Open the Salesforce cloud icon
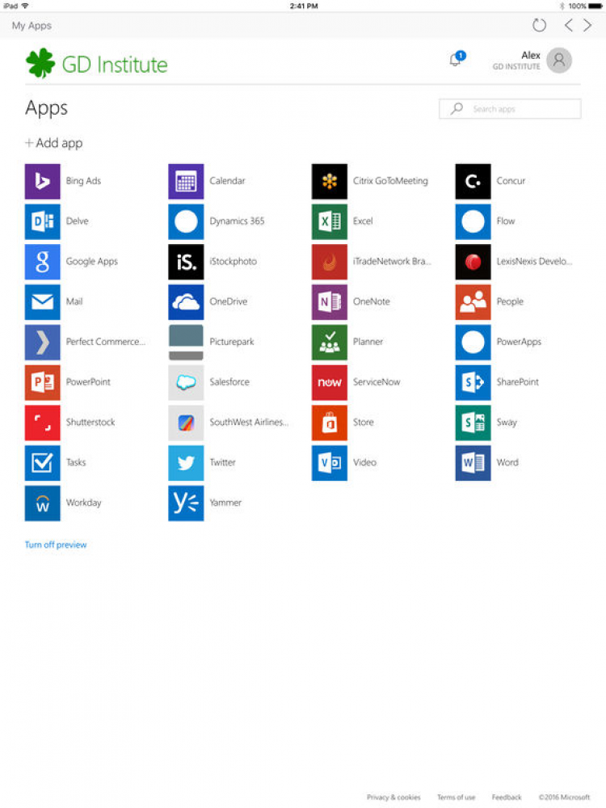Viewport: 606px width, 808px height. (186, 382)
